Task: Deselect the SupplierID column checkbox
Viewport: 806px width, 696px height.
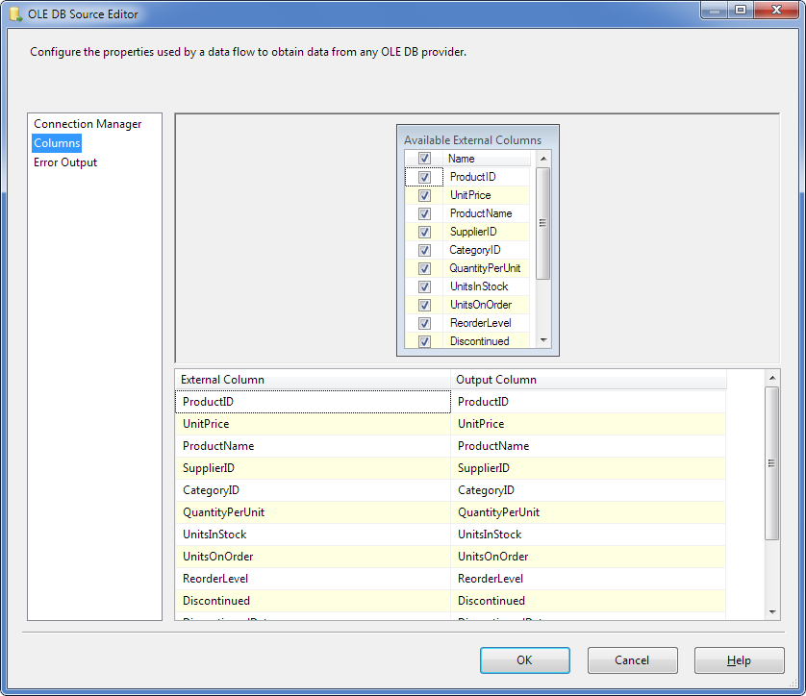Action: (x=424, y=232)
